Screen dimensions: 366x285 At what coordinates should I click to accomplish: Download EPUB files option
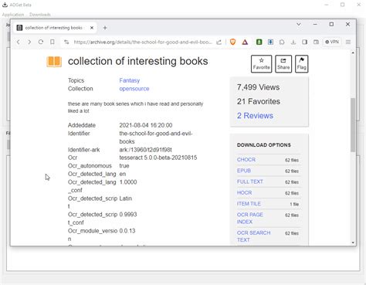[244, 171]
